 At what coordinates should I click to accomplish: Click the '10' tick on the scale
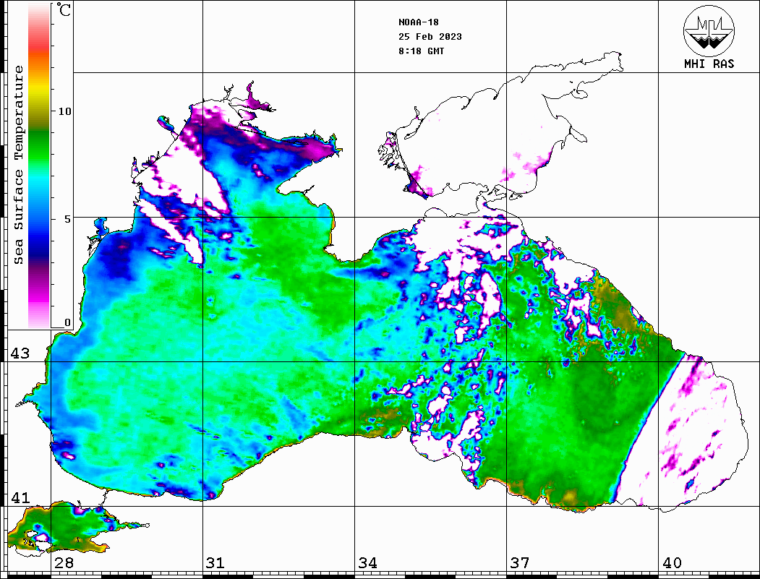click(64, 111)
